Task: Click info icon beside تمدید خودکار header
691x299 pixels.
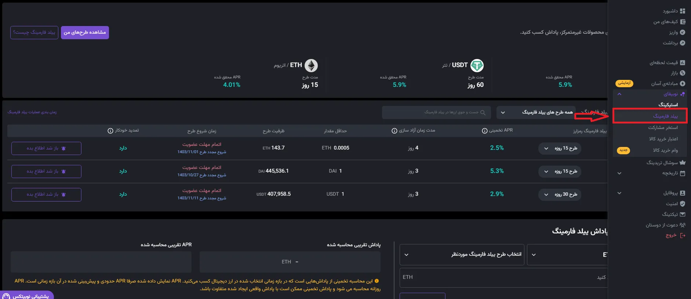Action: pyautogui.click(x=110, y=131)
